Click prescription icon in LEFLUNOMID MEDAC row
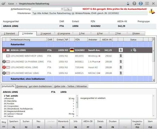This screenshot has width=157, height=129. coord(8,73)
